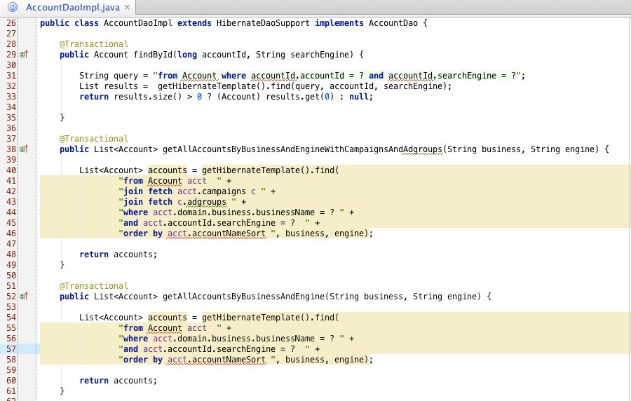The width and height of the screenshot is (631, 401).
Task: Click 'and acct.accountId.searchEngine' on line 57
Action: point(199,349)
